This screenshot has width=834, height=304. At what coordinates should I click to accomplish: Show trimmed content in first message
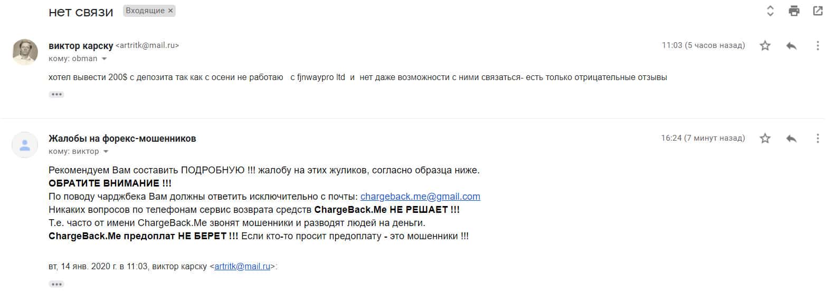point(56,95)
